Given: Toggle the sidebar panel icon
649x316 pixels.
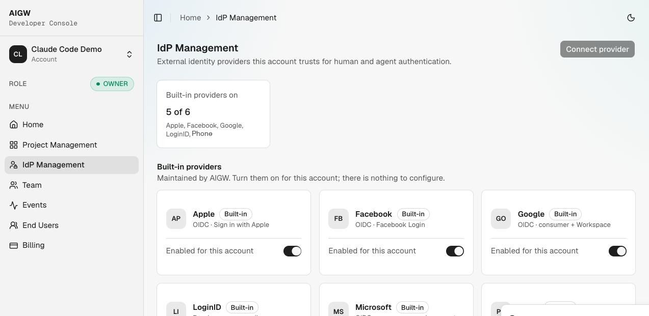Looking at the screenshot, I should pos(158,18).
